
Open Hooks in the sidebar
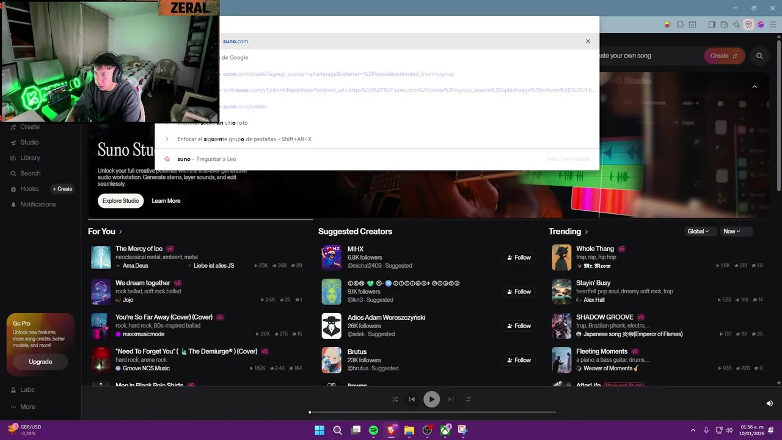(24, 189)
